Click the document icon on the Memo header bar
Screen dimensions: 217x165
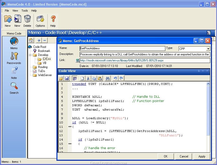click(x=209, y=33)
